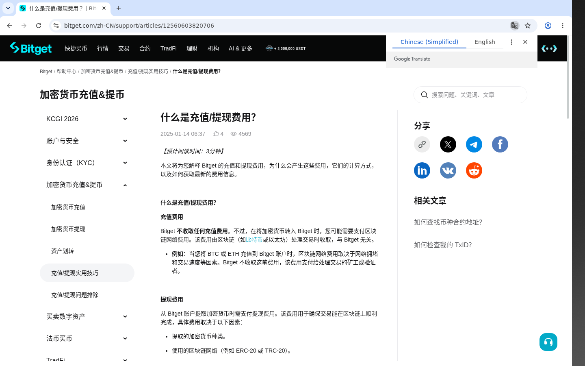Open 合约 nav menu
The height and width of the screenshot is (366, 585).
[145, 48]
